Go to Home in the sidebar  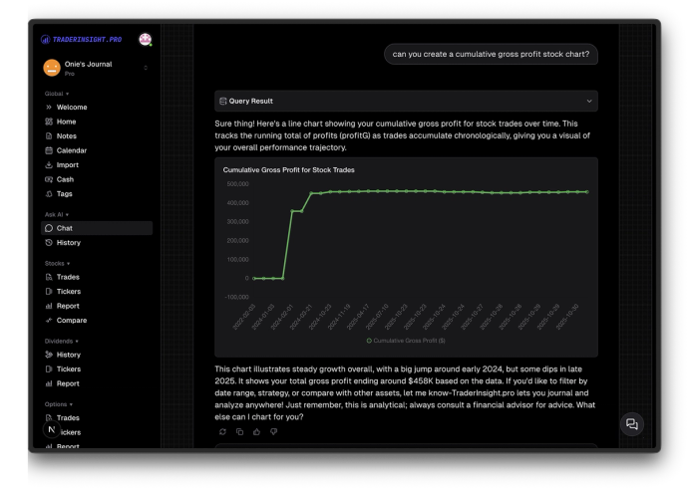click(x=66, y=122)
